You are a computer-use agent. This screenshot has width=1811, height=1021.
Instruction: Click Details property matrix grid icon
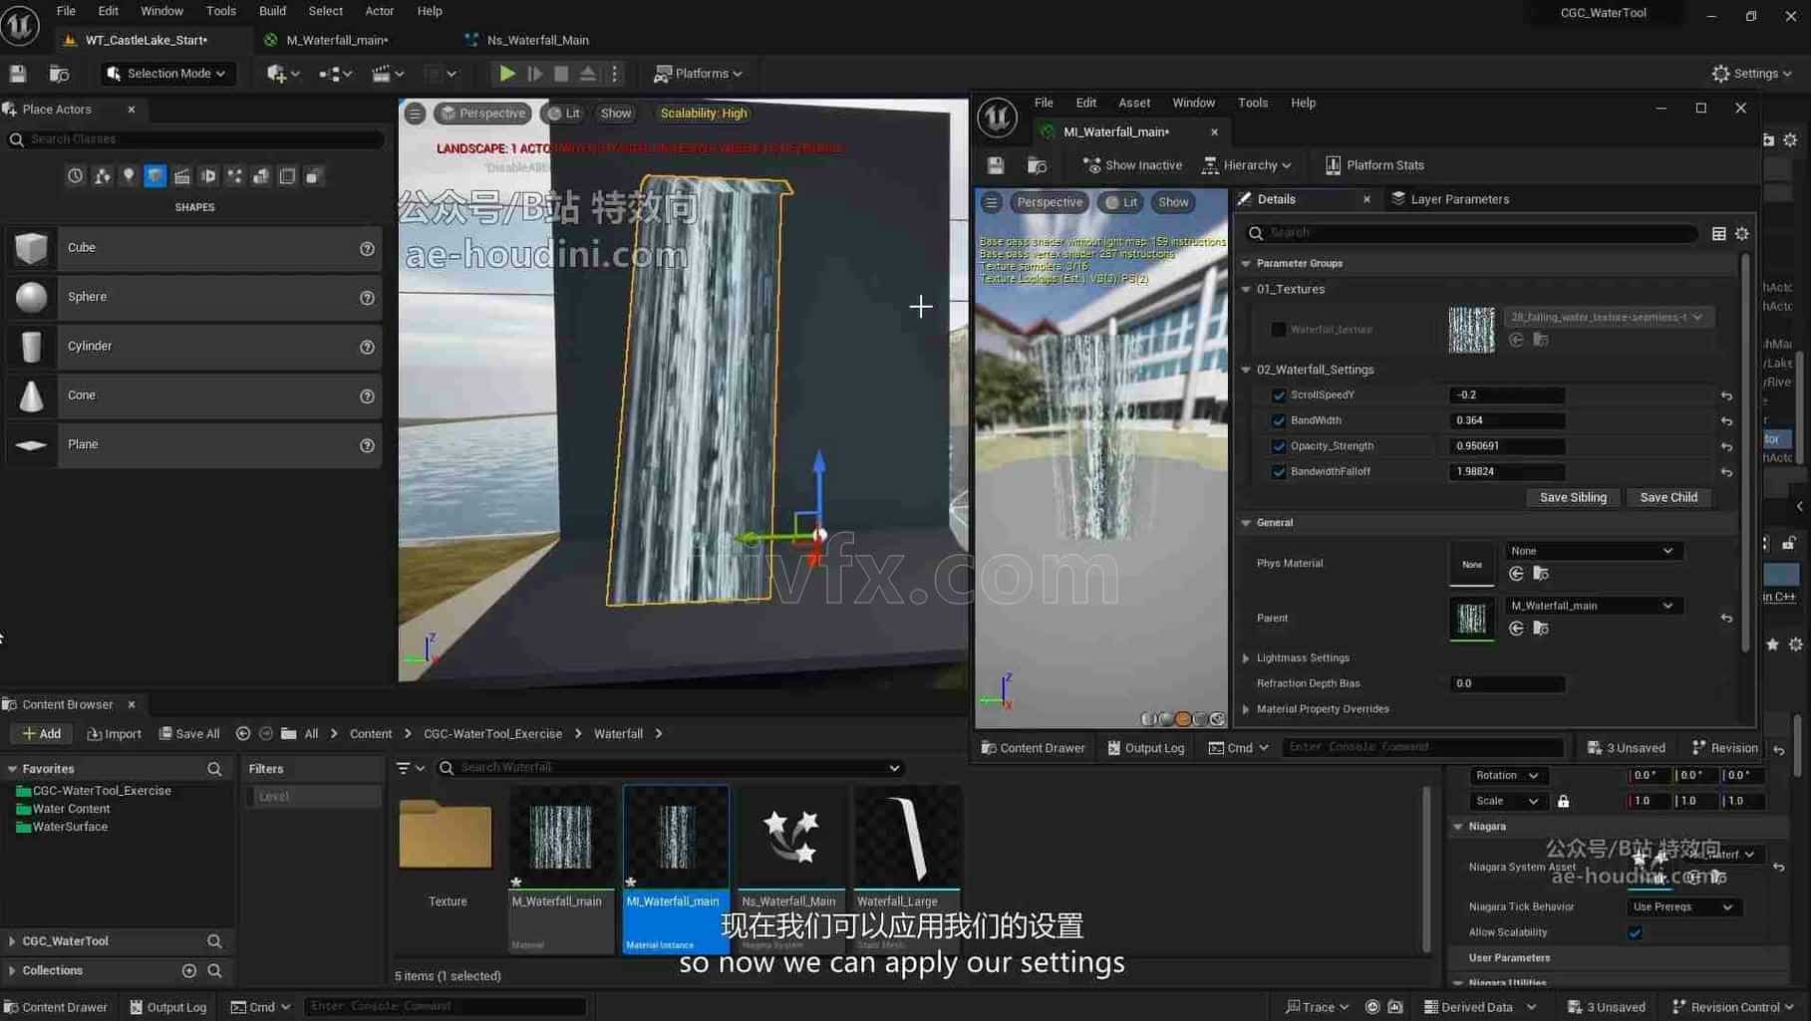[x=1718, y=233]
